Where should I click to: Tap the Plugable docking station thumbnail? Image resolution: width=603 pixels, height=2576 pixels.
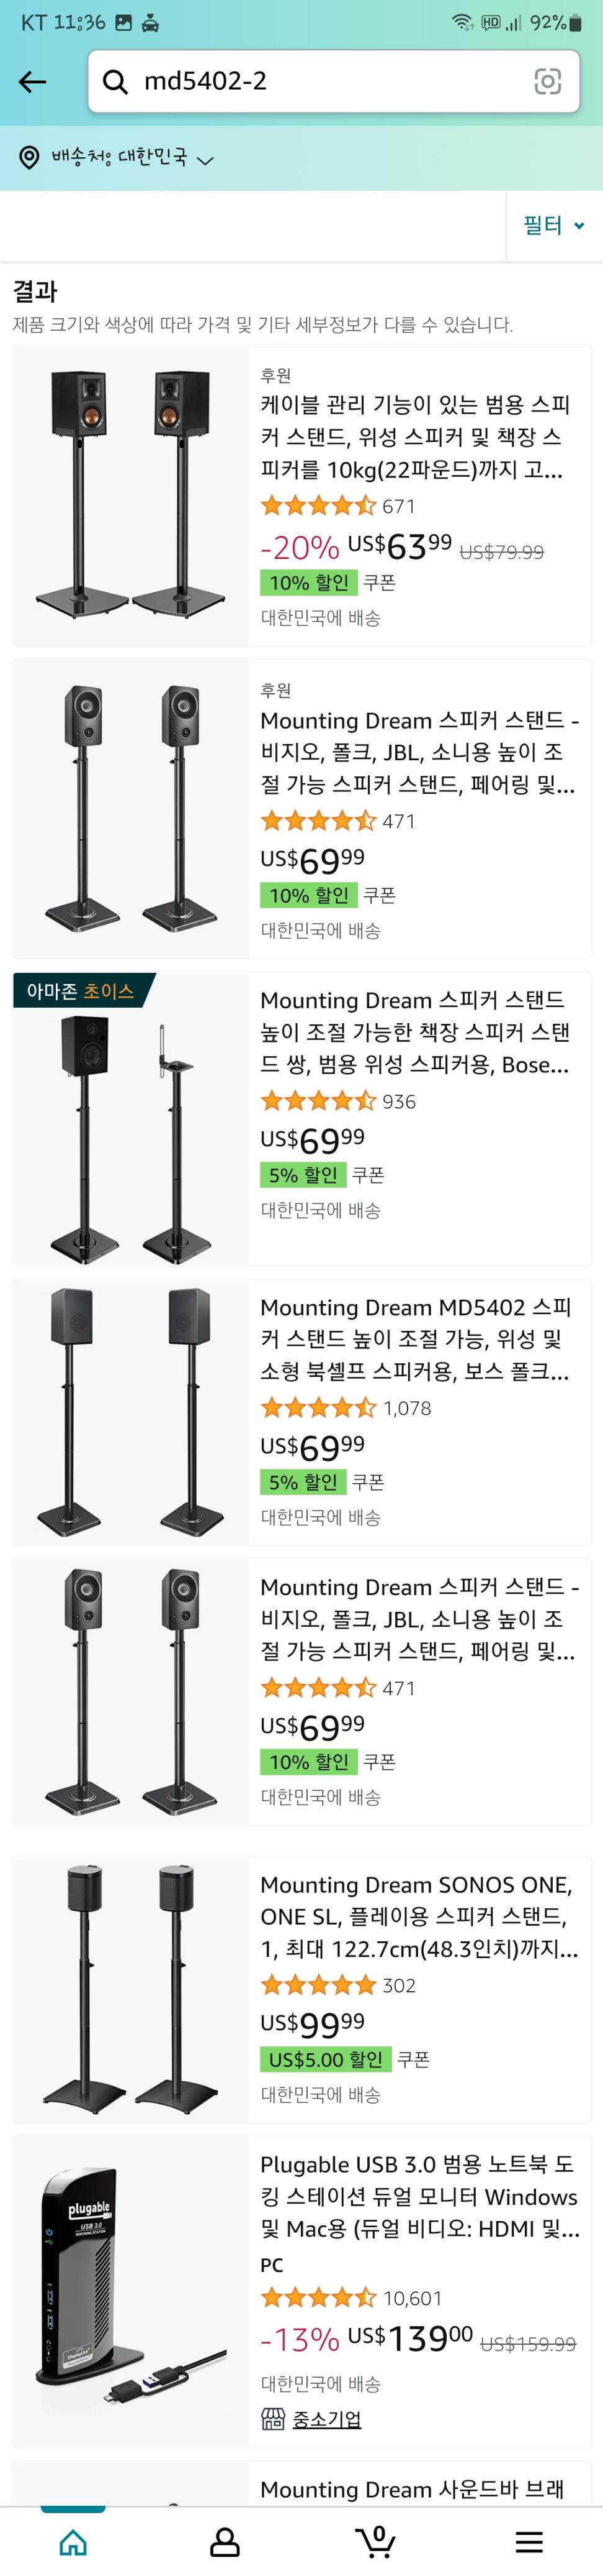point(130,2290)
